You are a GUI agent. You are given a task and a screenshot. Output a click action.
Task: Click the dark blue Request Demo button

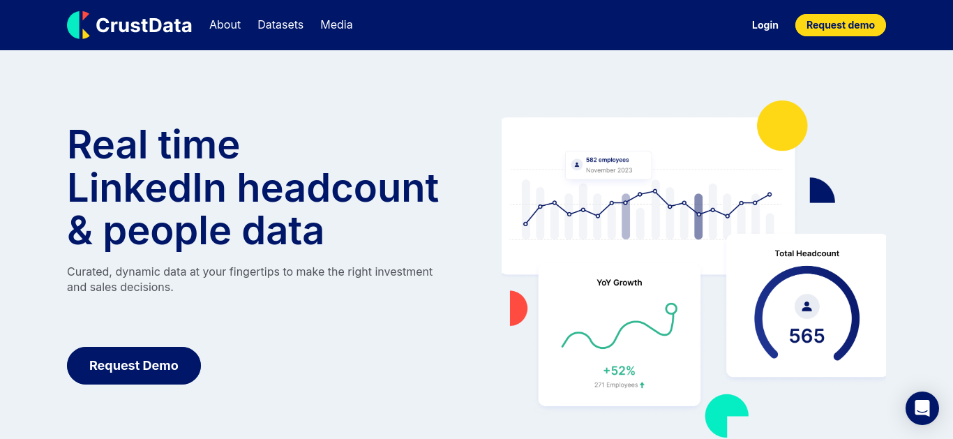point(134,366)
